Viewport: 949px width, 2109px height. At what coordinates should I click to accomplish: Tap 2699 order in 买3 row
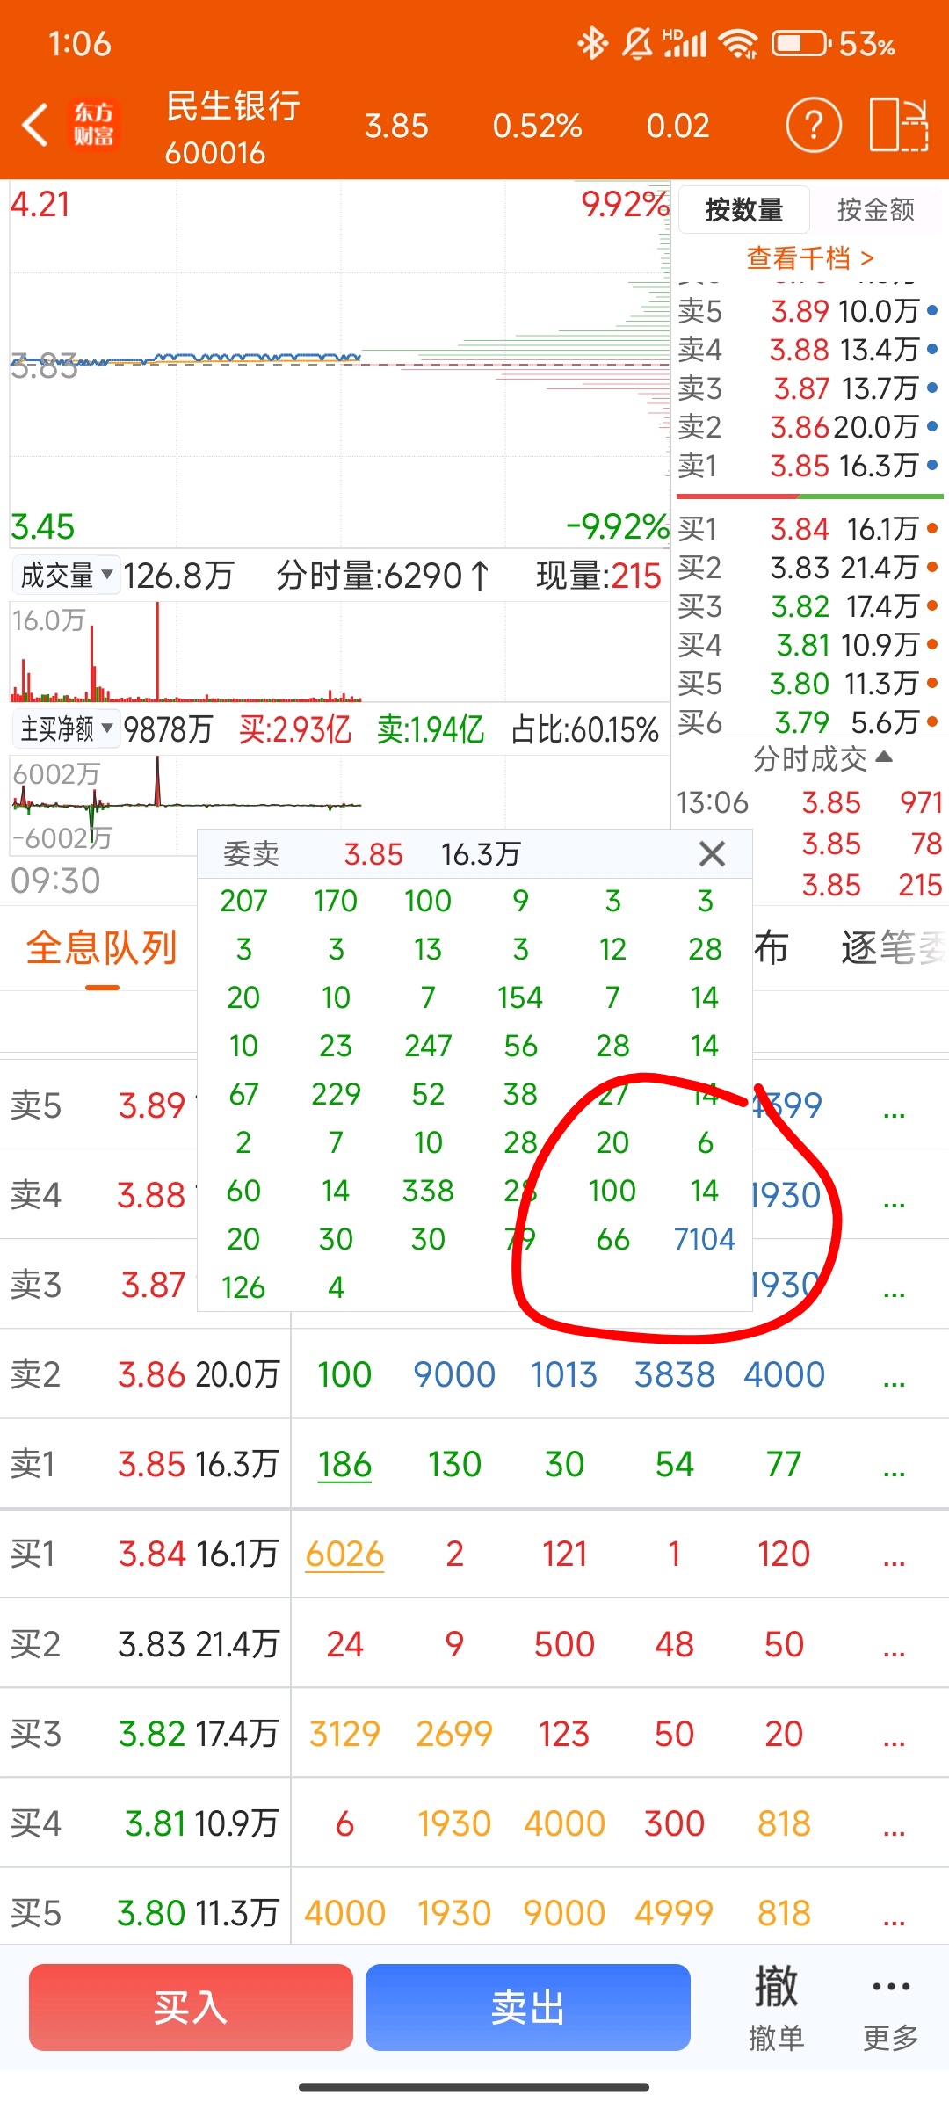click(454, 1734)
